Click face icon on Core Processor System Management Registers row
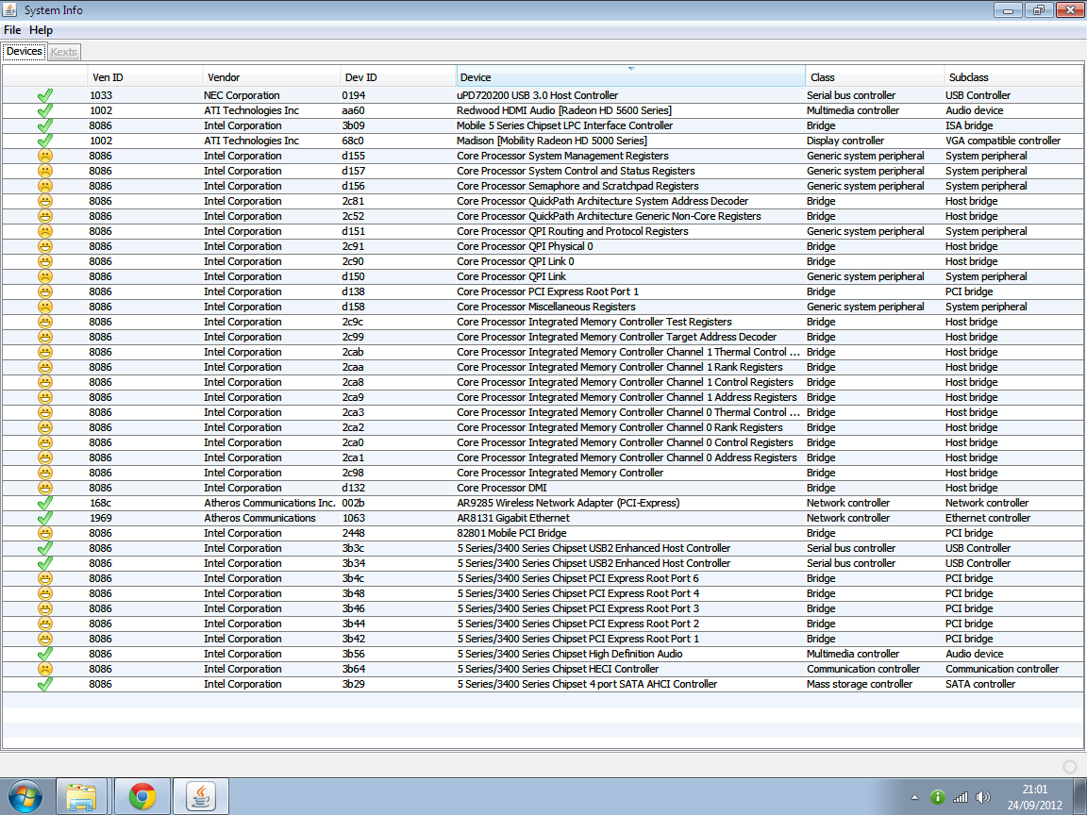This screenshot has width=1087, height=815. tap(44, 156)
